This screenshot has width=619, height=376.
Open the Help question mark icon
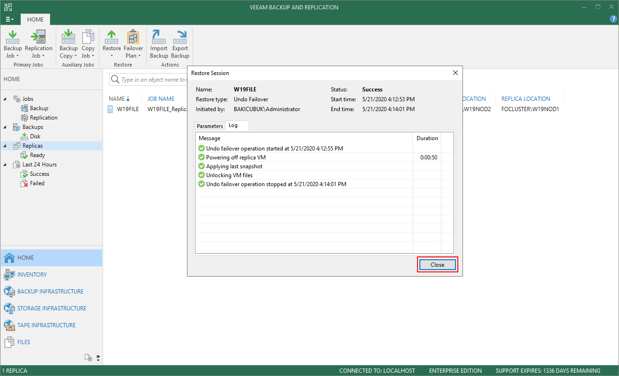613,19
